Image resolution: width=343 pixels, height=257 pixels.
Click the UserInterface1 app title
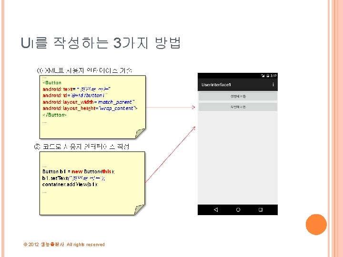[x=216, y=85]
